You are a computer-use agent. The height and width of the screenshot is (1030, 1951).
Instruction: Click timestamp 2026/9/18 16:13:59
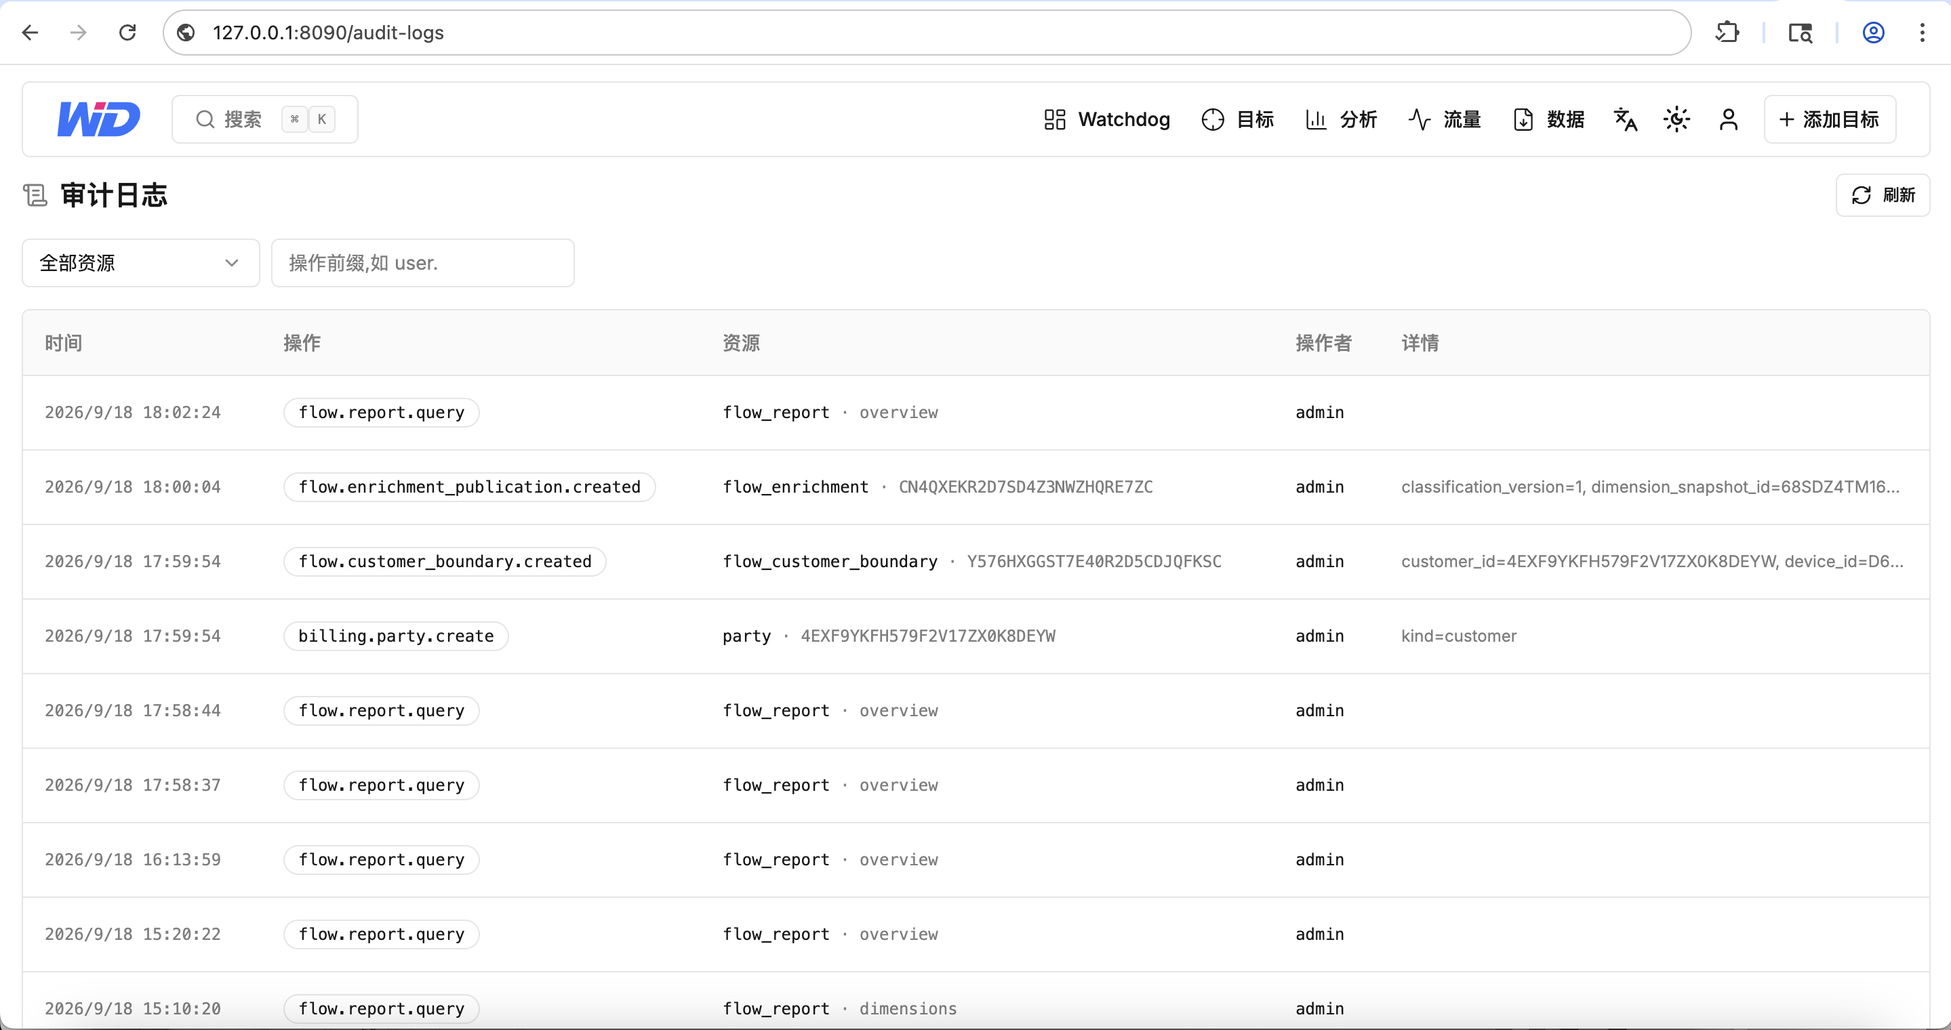(133, 860)
